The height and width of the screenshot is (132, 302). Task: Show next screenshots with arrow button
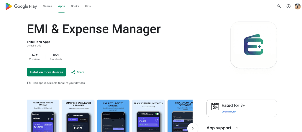coord(192,128)
